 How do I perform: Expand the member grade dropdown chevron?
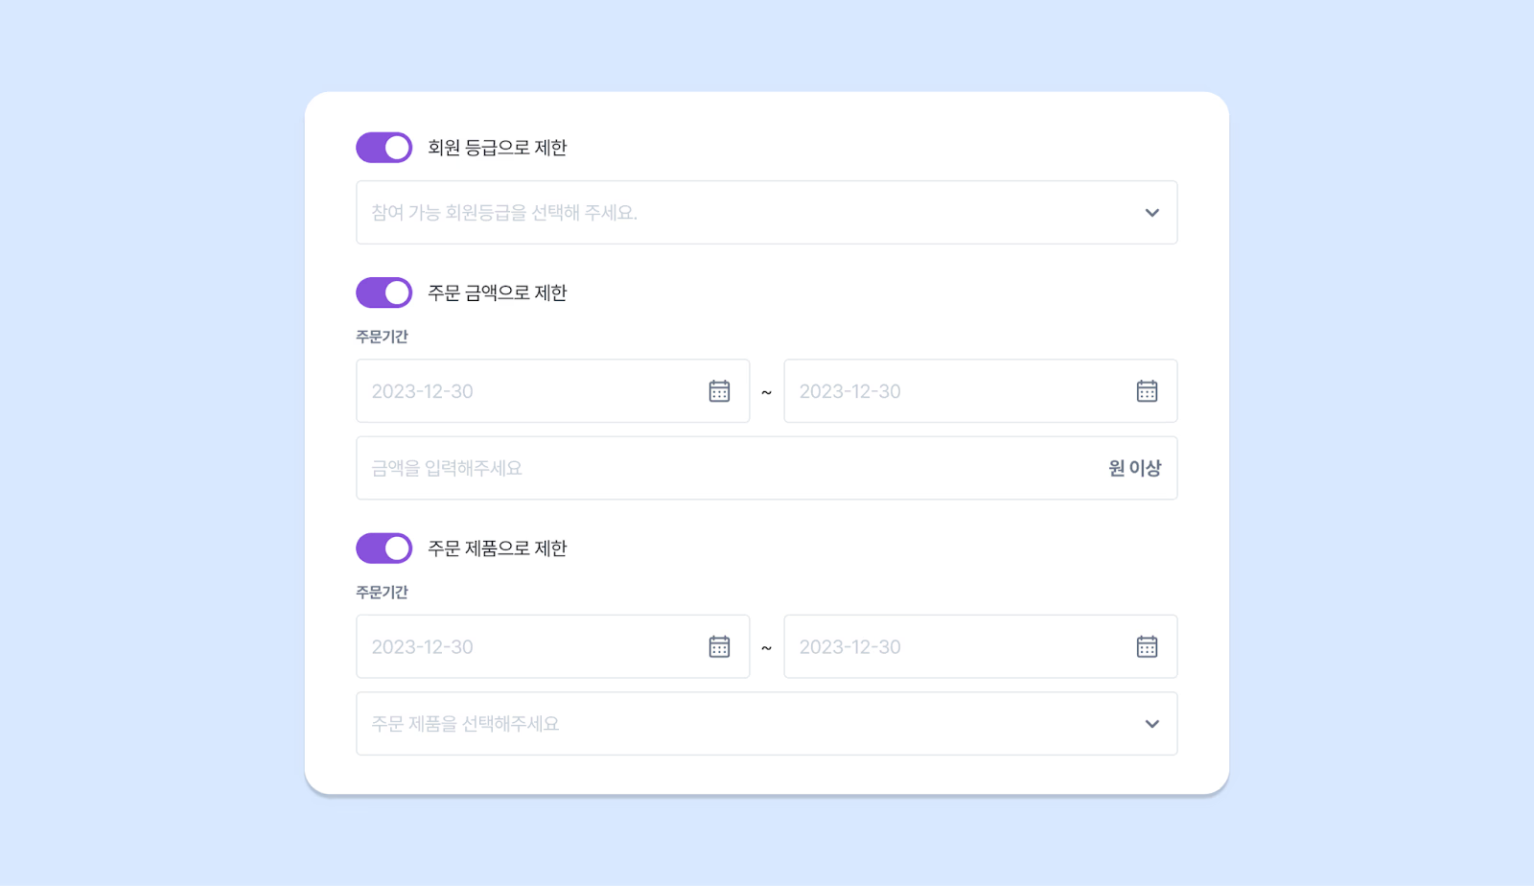click(x=1152, y=213)
